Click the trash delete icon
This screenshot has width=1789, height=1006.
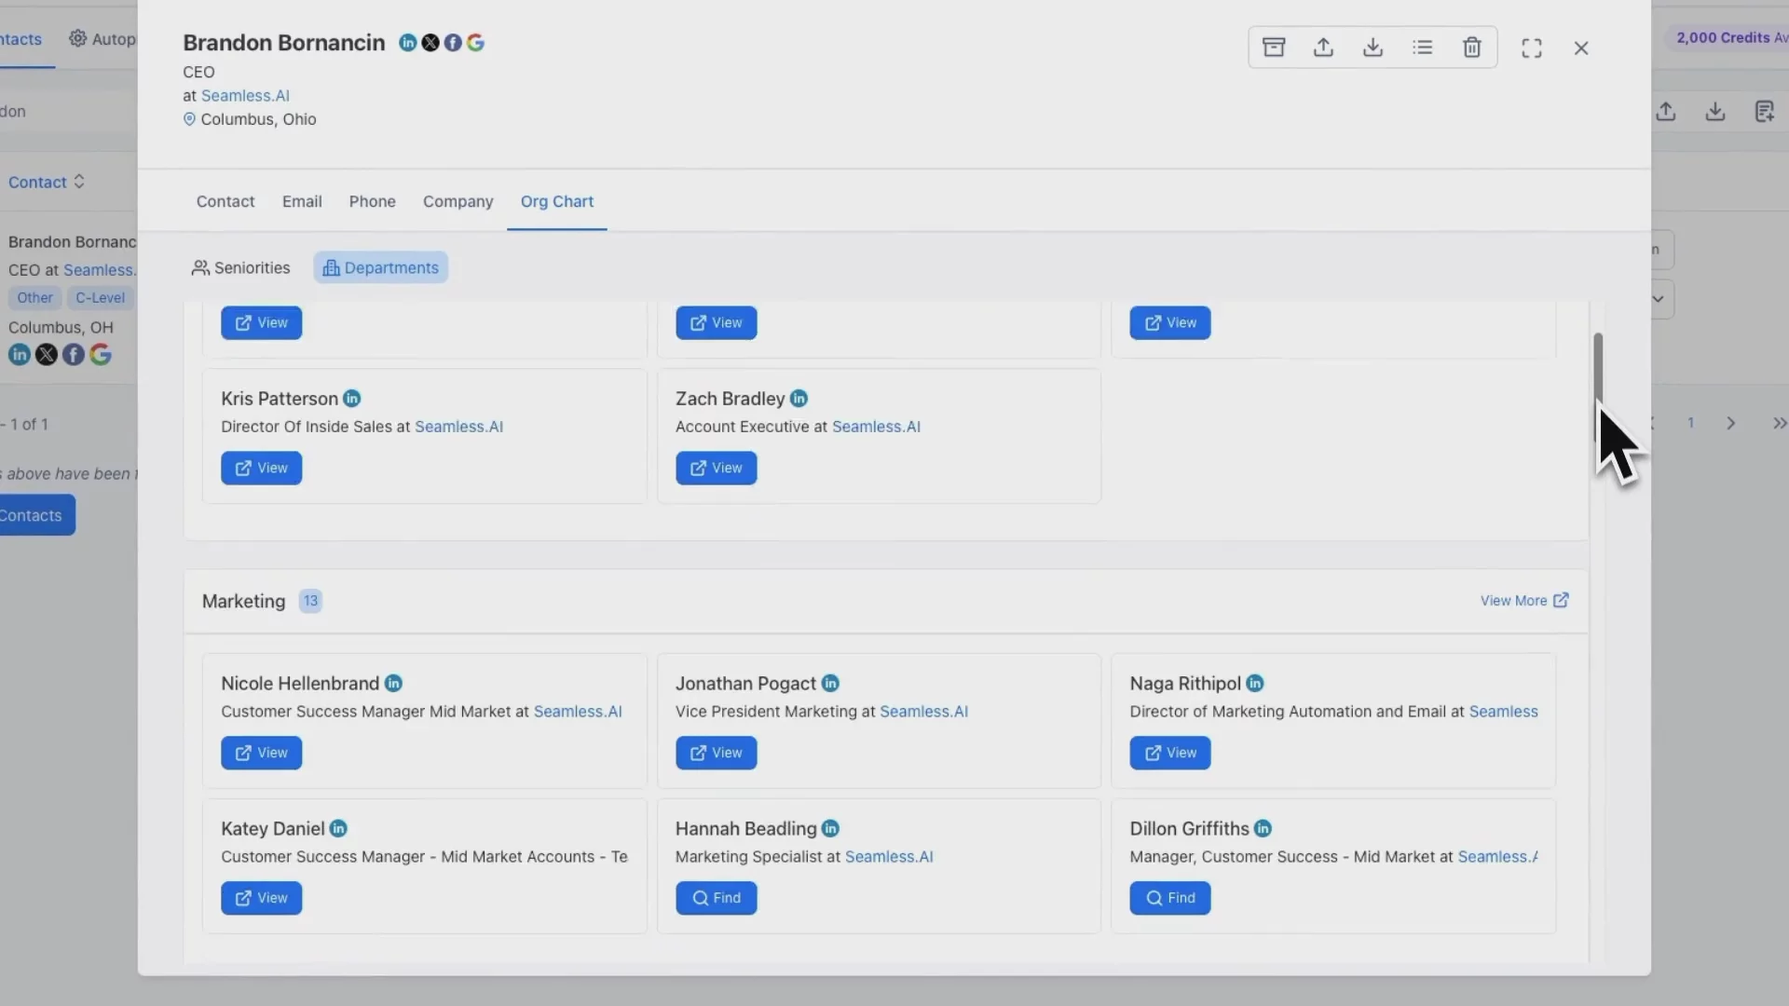coord(1471,48)
